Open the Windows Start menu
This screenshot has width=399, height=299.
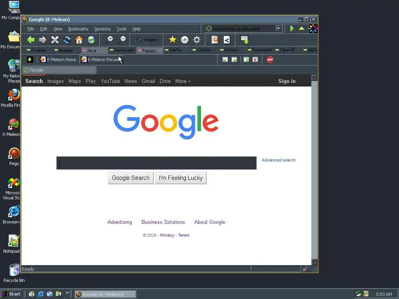(12, 294)
